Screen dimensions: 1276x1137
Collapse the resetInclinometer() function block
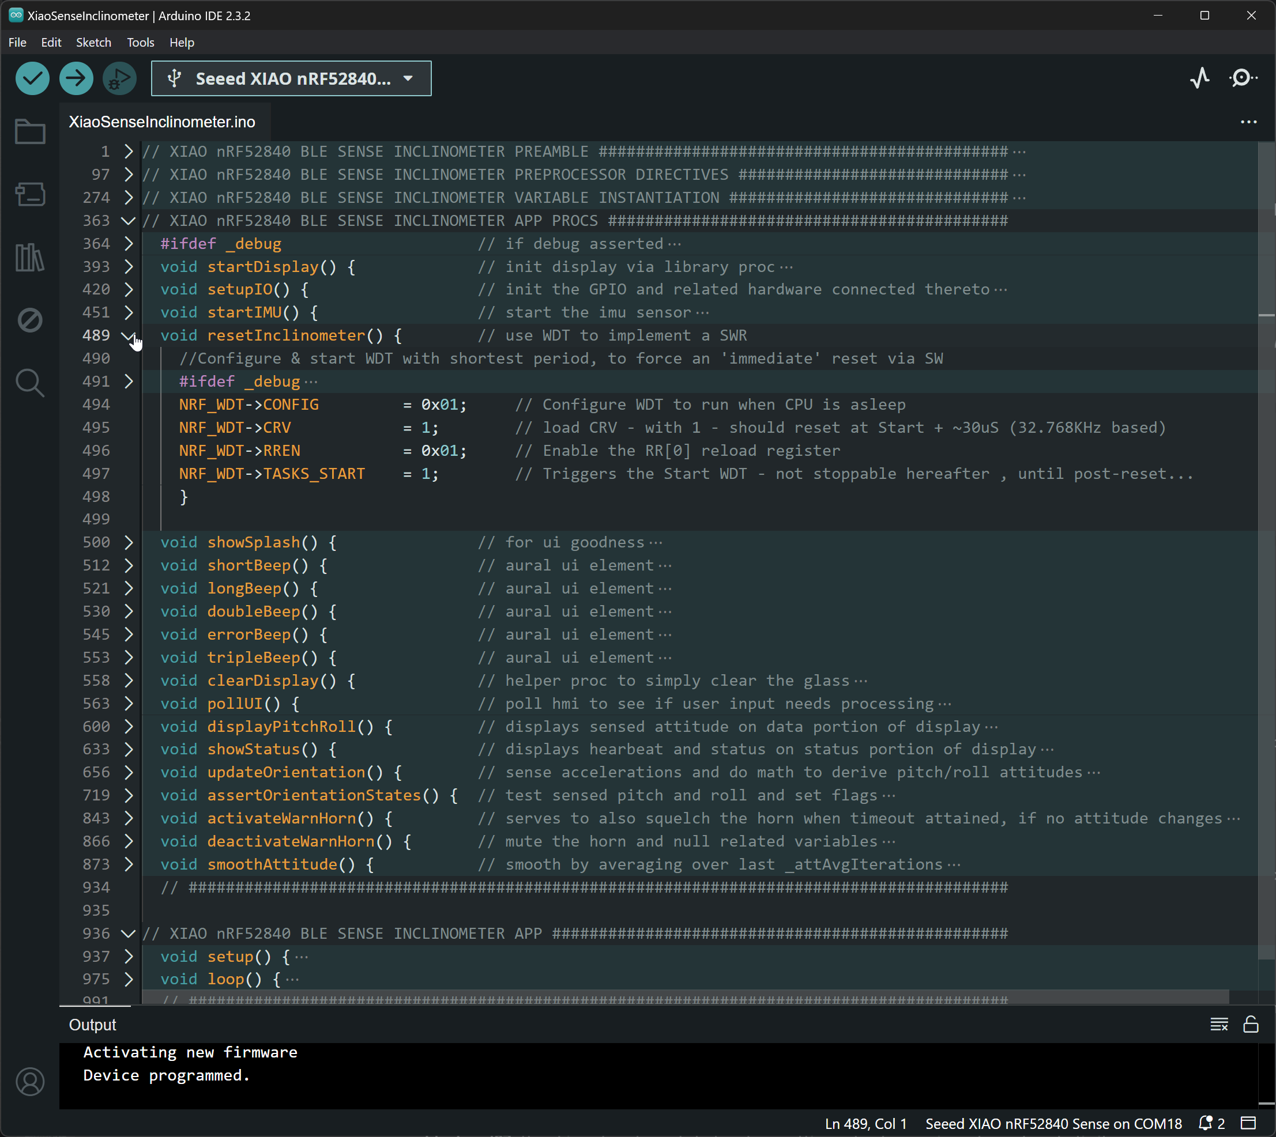coord(130,335)
